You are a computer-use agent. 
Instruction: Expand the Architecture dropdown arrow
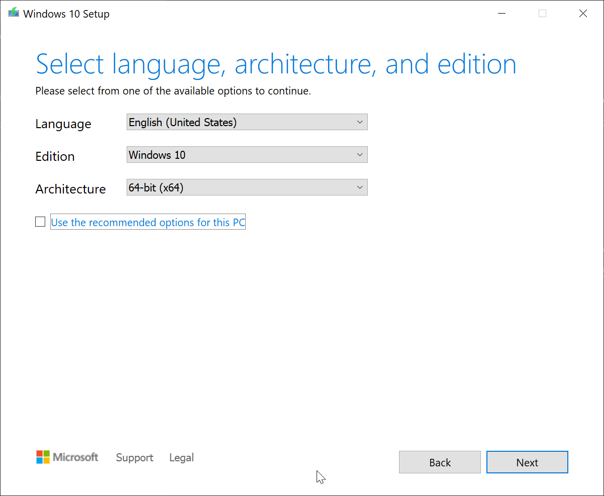pos(359,187)
